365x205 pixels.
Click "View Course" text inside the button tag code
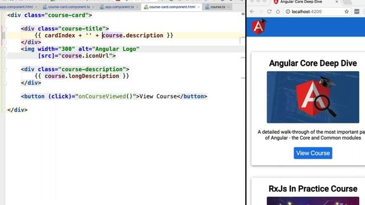coord(158,96)
